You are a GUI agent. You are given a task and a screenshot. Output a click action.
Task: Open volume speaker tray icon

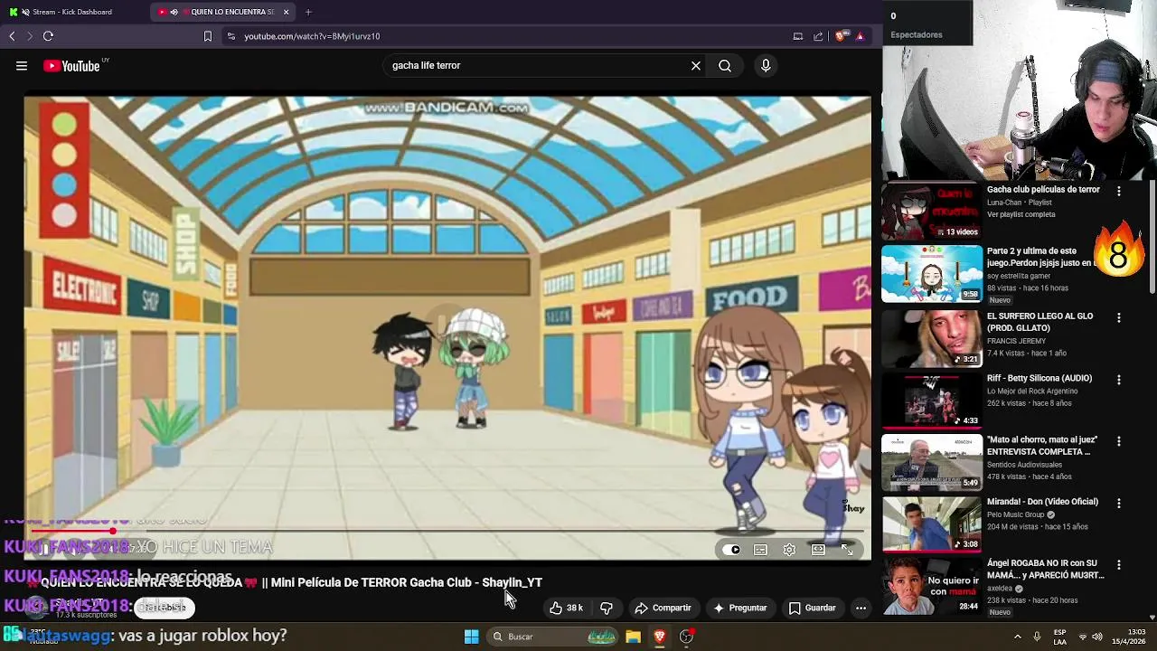[x=1097, y=637]
